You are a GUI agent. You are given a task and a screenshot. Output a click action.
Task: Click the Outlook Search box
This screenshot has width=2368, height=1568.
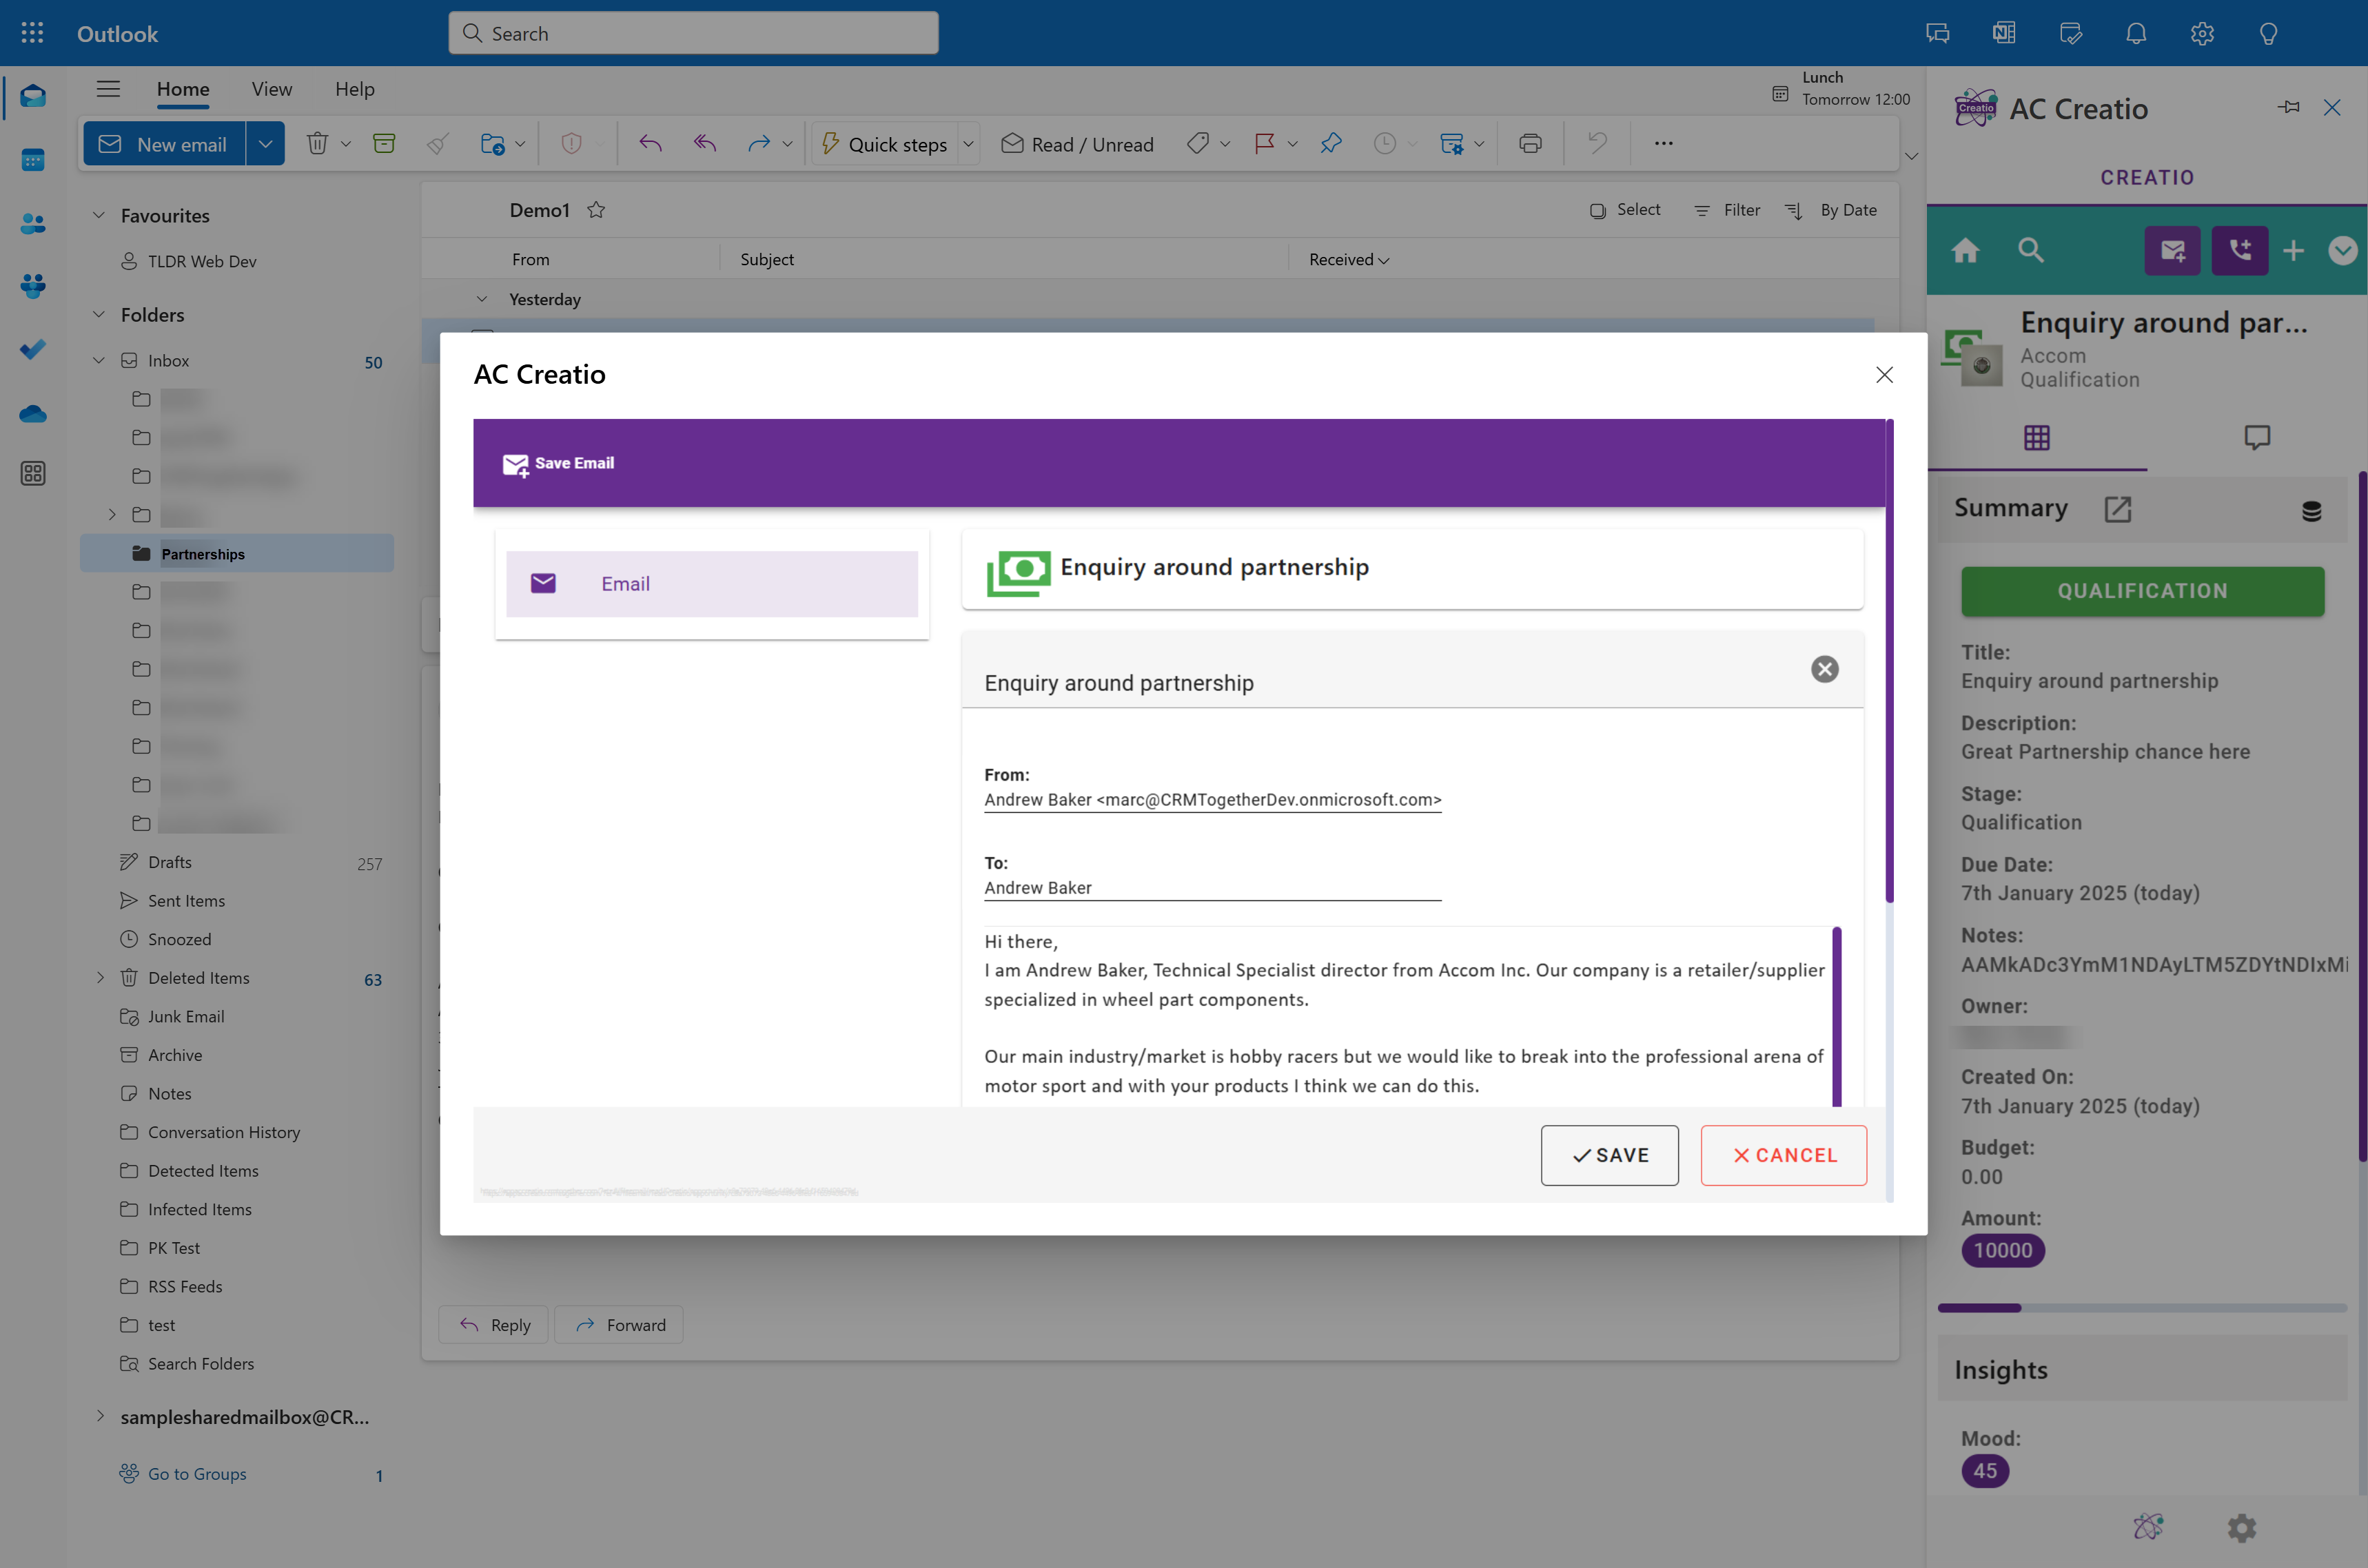(x=693, y=33)
